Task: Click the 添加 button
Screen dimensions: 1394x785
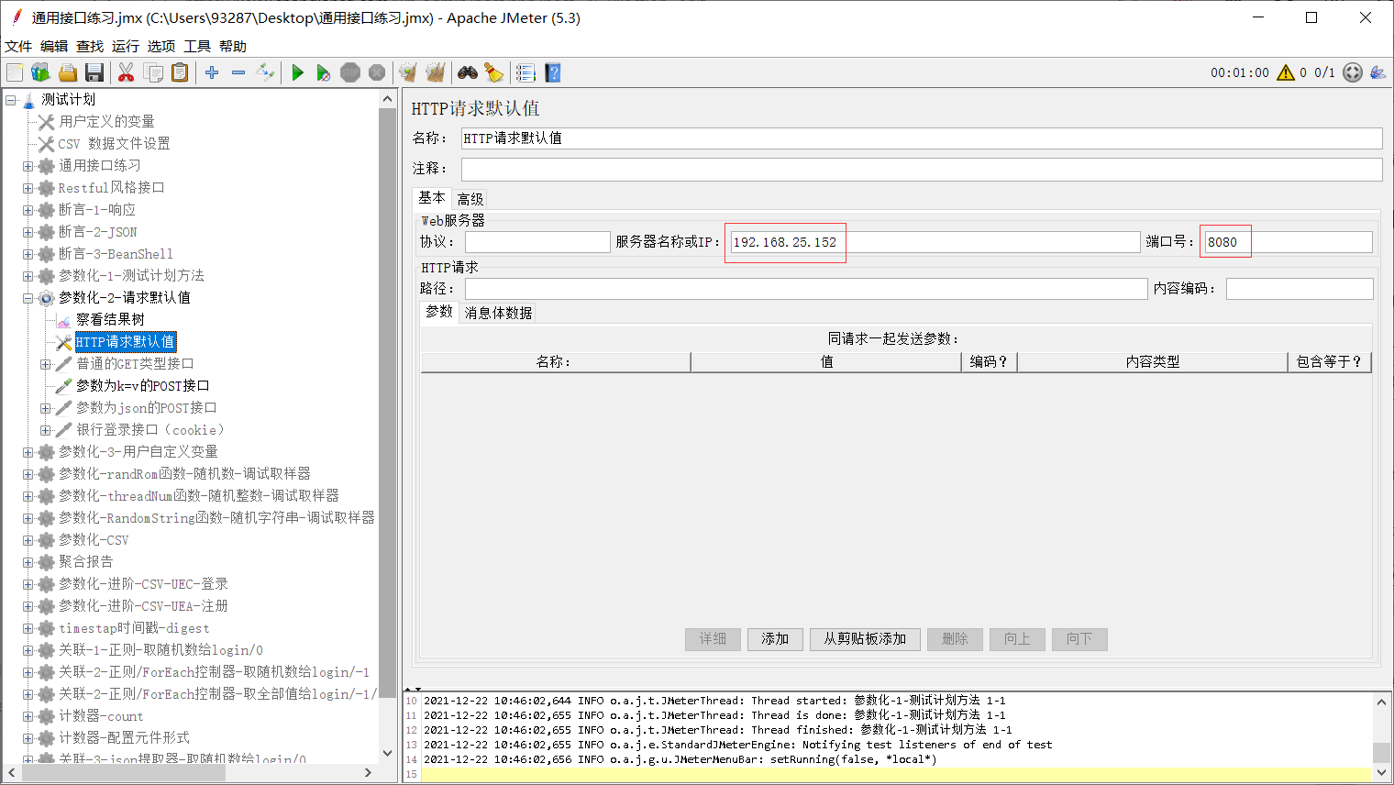Action: click(775, 639)
